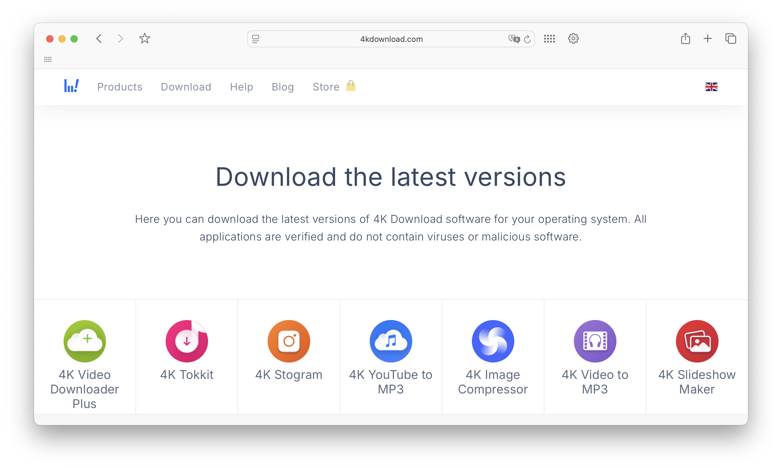Go back to the previous page
Screen dimensions: 782x470
(x=99, y=39)
